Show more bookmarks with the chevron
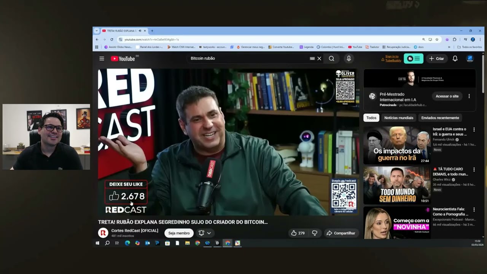Viewport: 487px width, 274px height. coord(449,47)
